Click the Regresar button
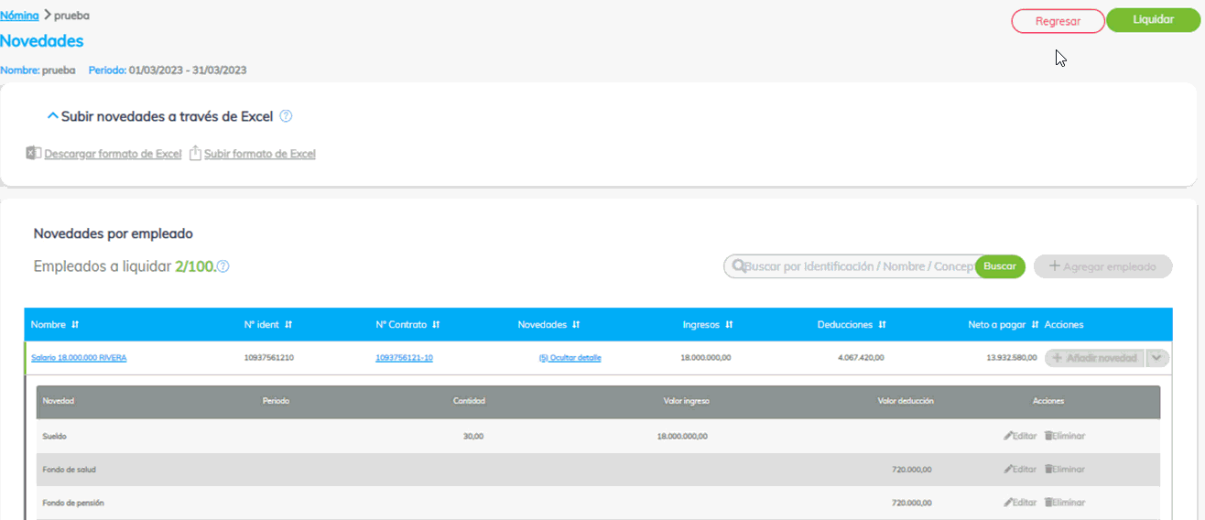This screenshot has height=520, width=1205. [1058, 21]
